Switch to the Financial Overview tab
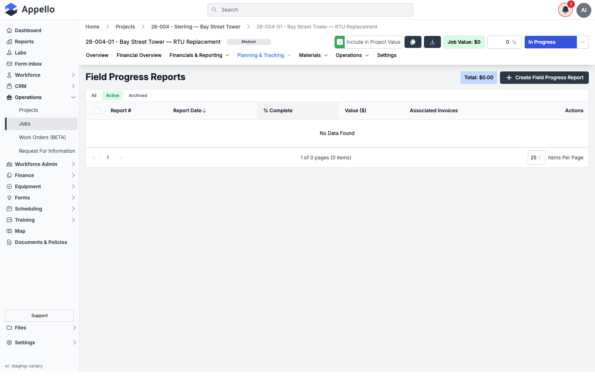 click(x=139, y=55)
